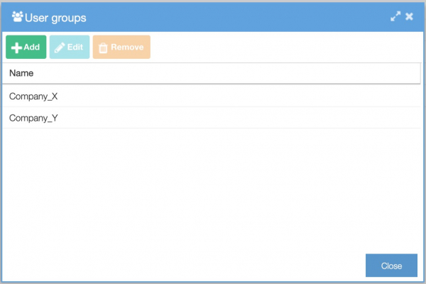Click the Edit button with pencil icon
426x284 pixels.
pyautogui.click(x=70, y=47)
